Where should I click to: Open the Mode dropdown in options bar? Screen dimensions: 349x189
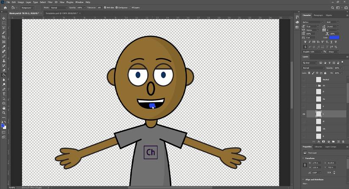59,8
